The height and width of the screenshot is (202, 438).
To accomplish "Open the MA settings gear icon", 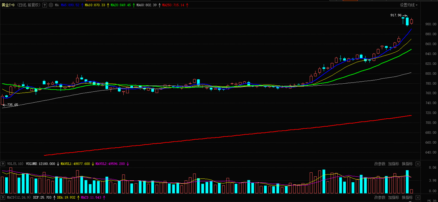I will pyautogui.click(x=51, y=5).
